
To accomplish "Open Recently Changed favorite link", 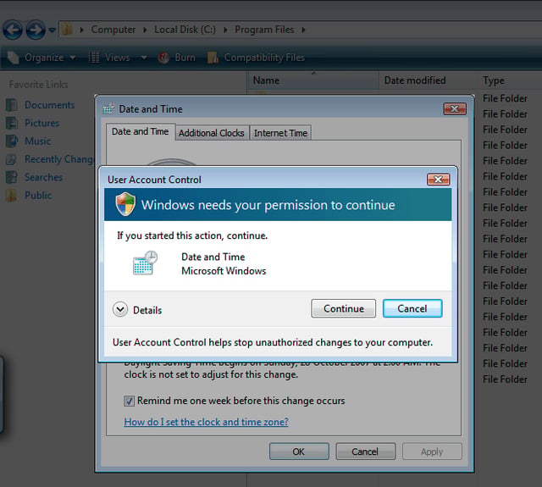I will 59,159.
